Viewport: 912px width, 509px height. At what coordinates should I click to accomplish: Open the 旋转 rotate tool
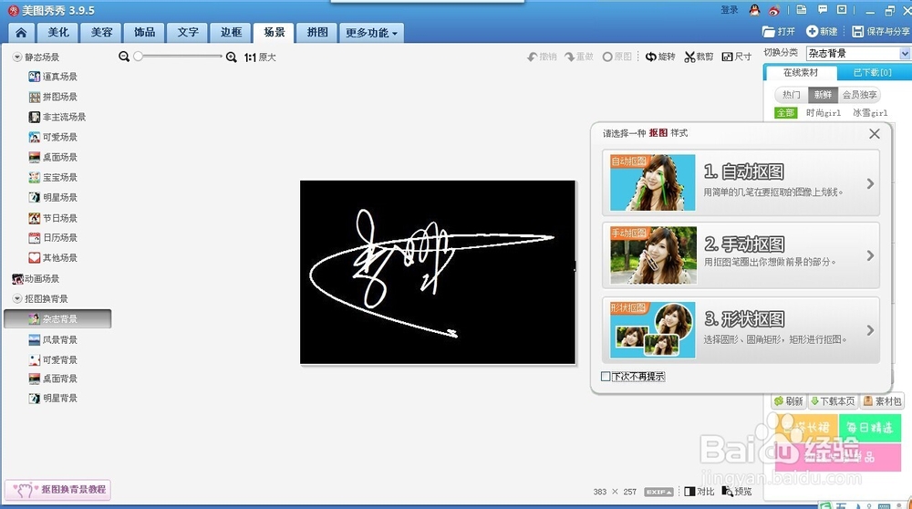click(x=660, y=57)
